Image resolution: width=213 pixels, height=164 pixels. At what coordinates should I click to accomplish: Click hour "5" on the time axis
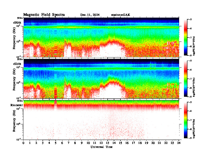56,143
